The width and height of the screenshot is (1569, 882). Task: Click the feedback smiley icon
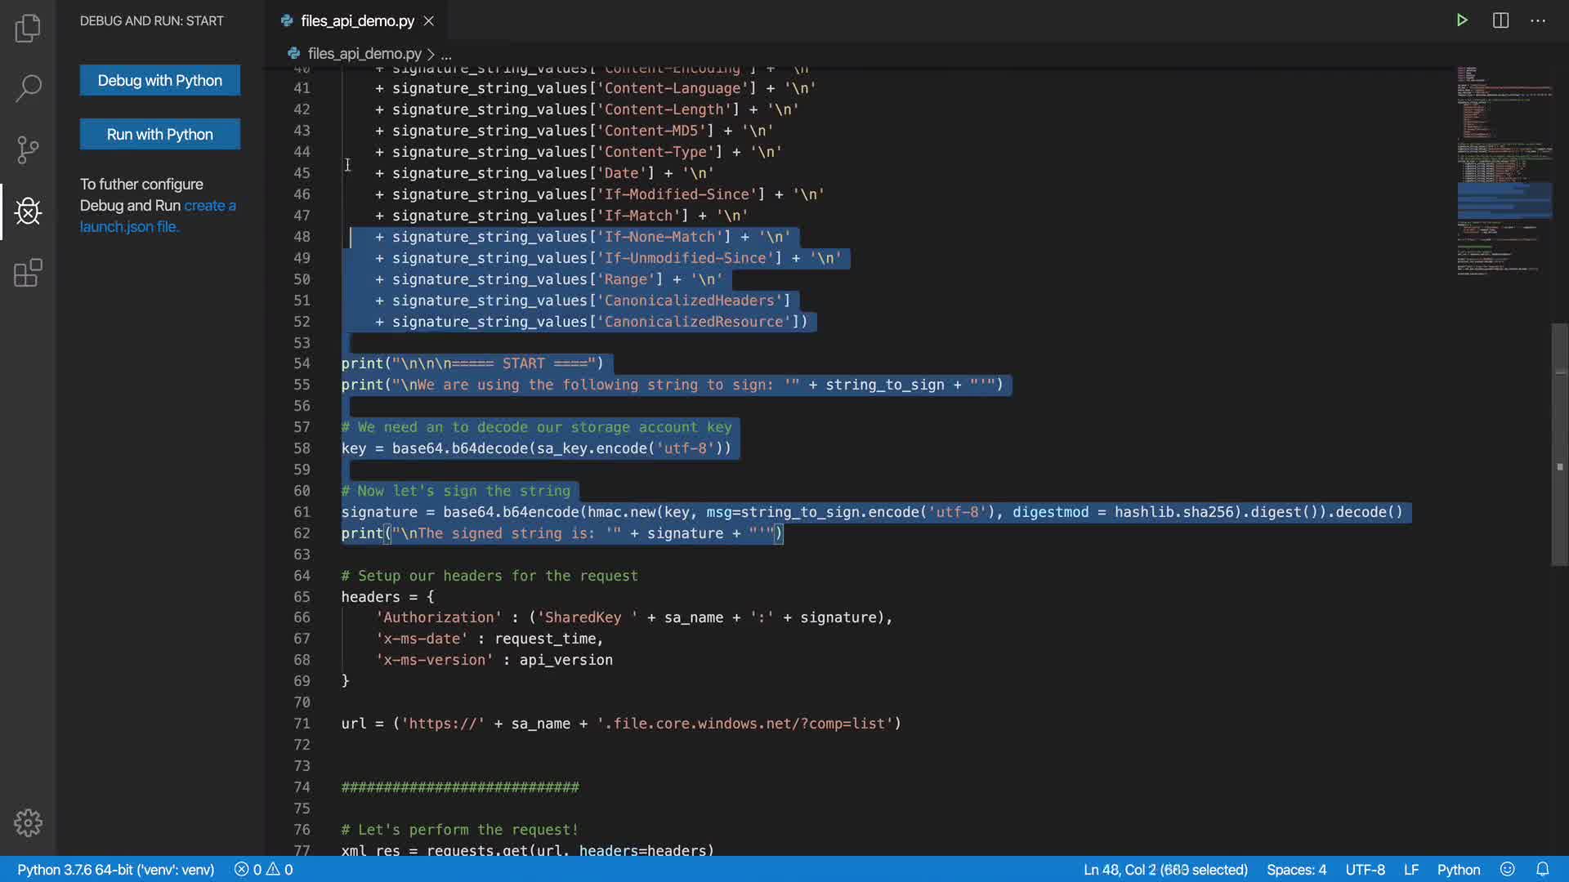point(1508,869)
